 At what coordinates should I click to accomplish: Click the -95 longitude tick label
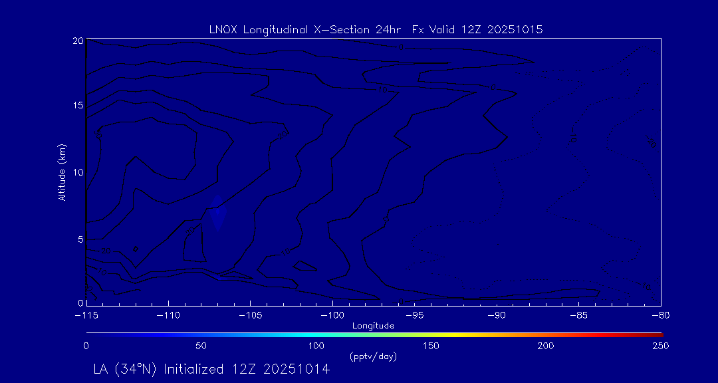(415, 315)
